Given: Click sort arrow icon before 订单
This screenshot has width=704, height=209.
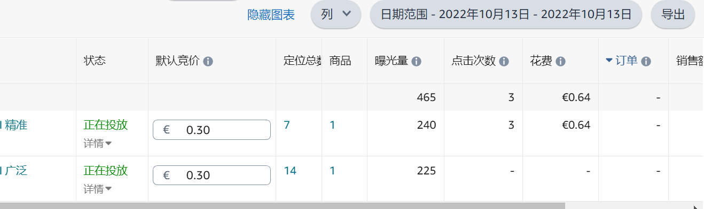Looking at the screenshot, I should [609, 61].
